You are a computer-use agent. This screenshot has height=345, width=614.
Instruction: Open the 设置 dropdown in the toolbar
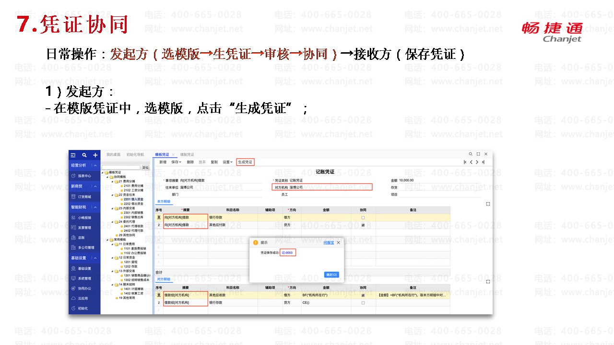tap(228, 162)
